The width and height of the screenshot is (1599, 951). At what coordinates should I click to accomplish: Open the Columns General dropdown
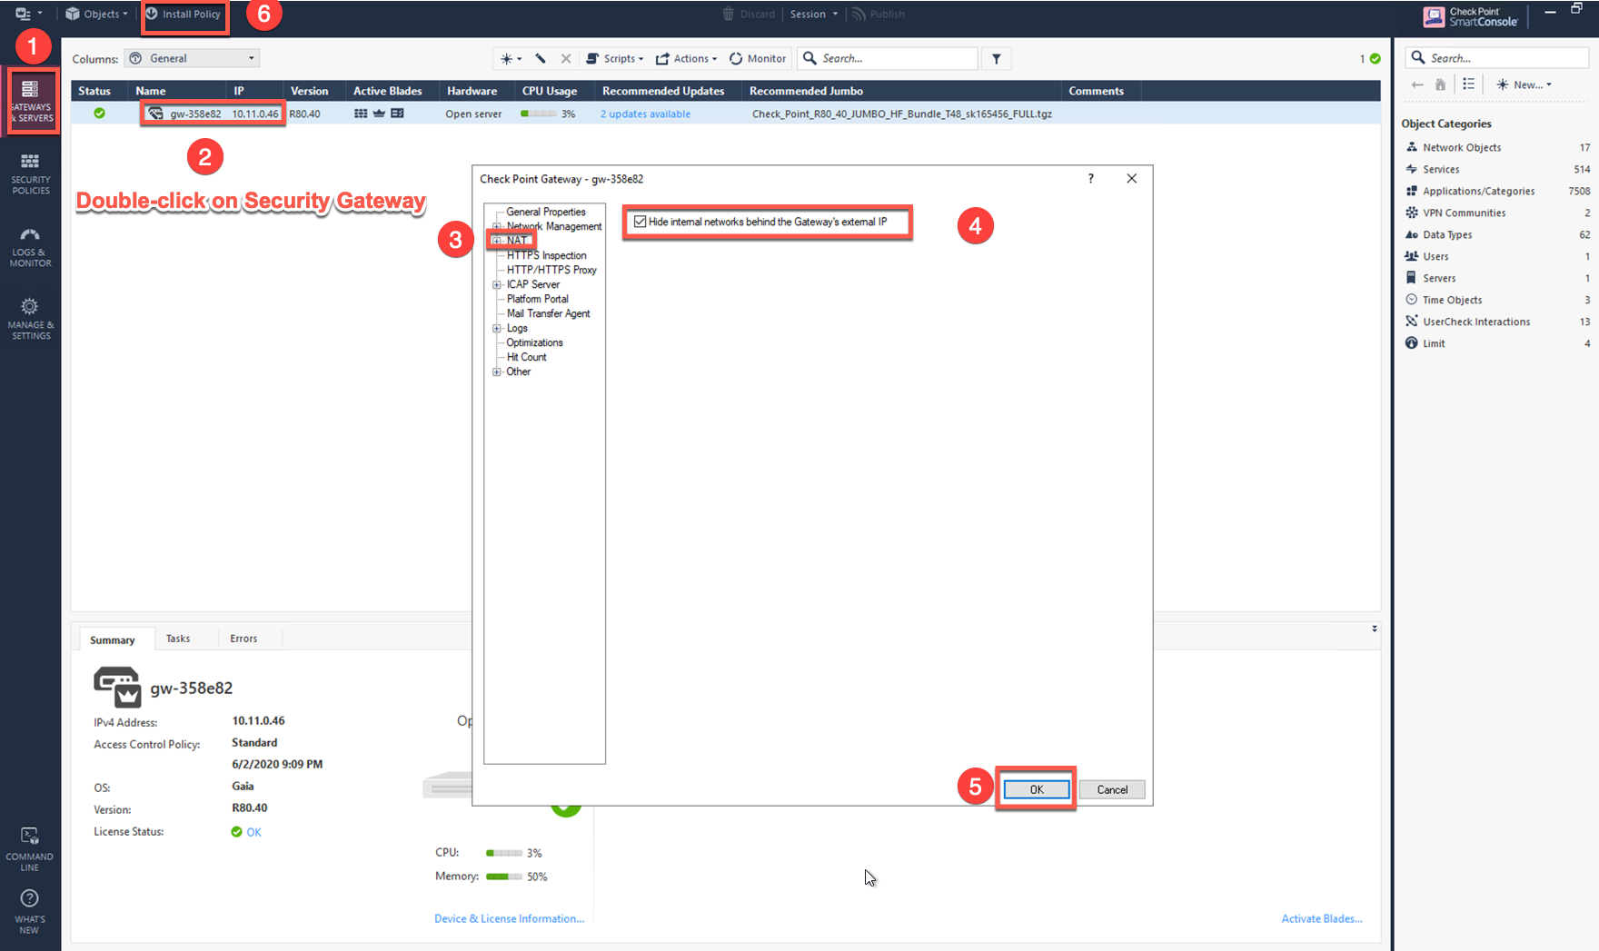coord(192,57)
